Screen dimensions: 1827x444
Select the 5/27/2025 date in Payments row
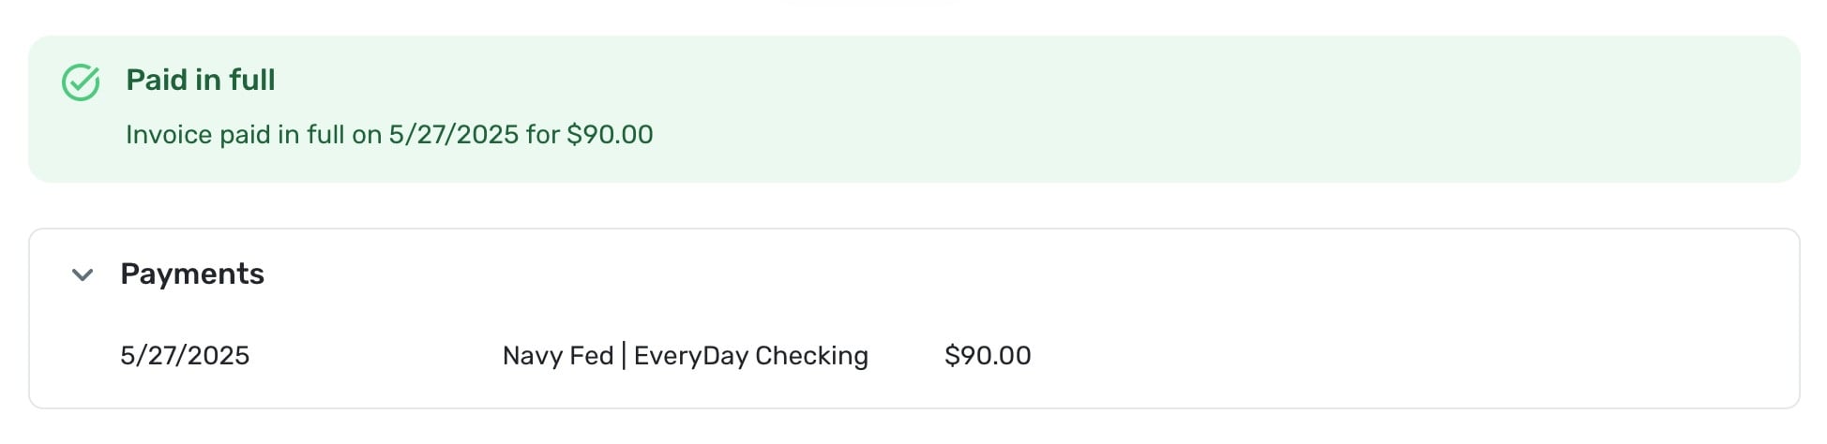(185, 356)
